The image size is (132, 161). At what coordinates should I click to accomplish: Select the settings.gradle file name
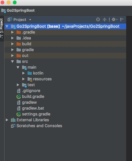click(36, 114)
